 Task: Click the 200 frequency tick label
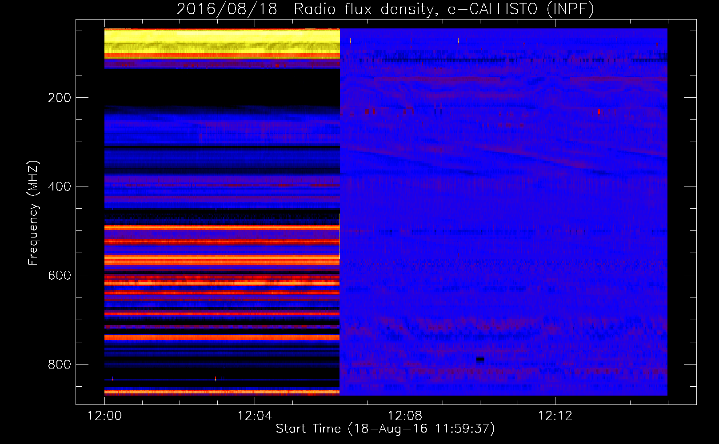(x=60, y=98)
